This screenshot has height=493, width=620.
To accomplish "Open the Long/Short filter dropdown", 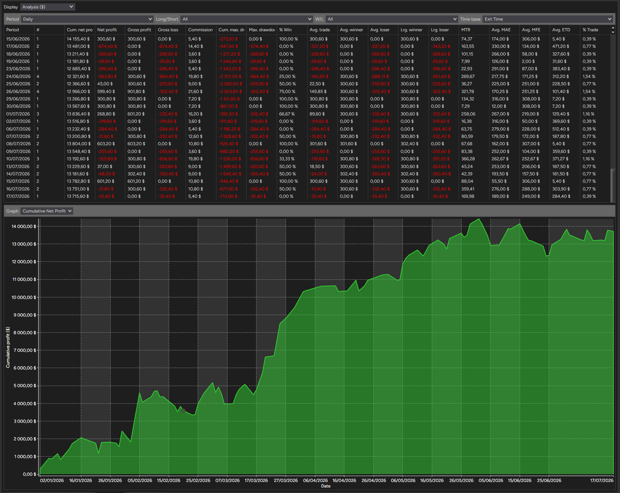I will pyautogui.click(x=247, y=19).
